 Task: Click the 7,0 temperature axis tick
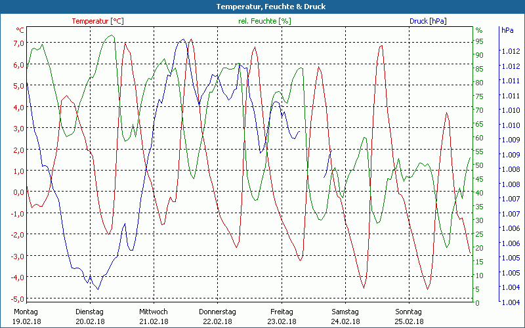pos(18,43)
